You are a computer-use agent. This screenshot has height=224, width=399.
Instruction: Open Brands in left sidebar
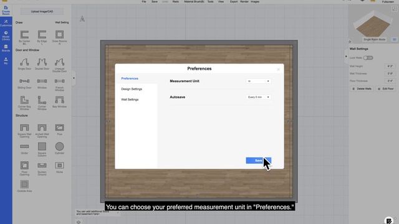[x=6, y=49]
